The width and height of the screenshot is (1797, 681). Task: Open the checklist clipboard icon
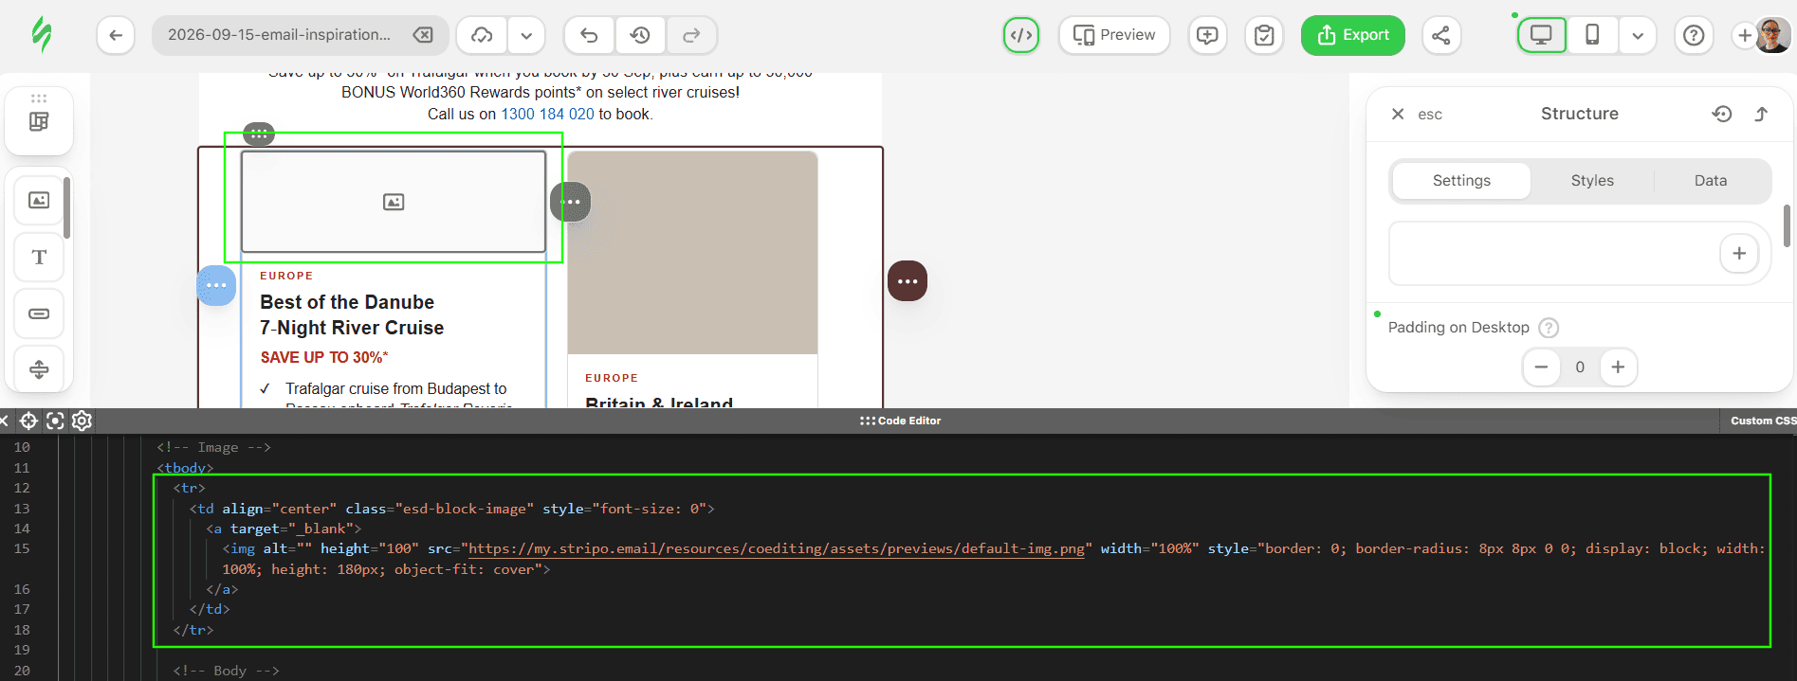tap(1264, 35)
